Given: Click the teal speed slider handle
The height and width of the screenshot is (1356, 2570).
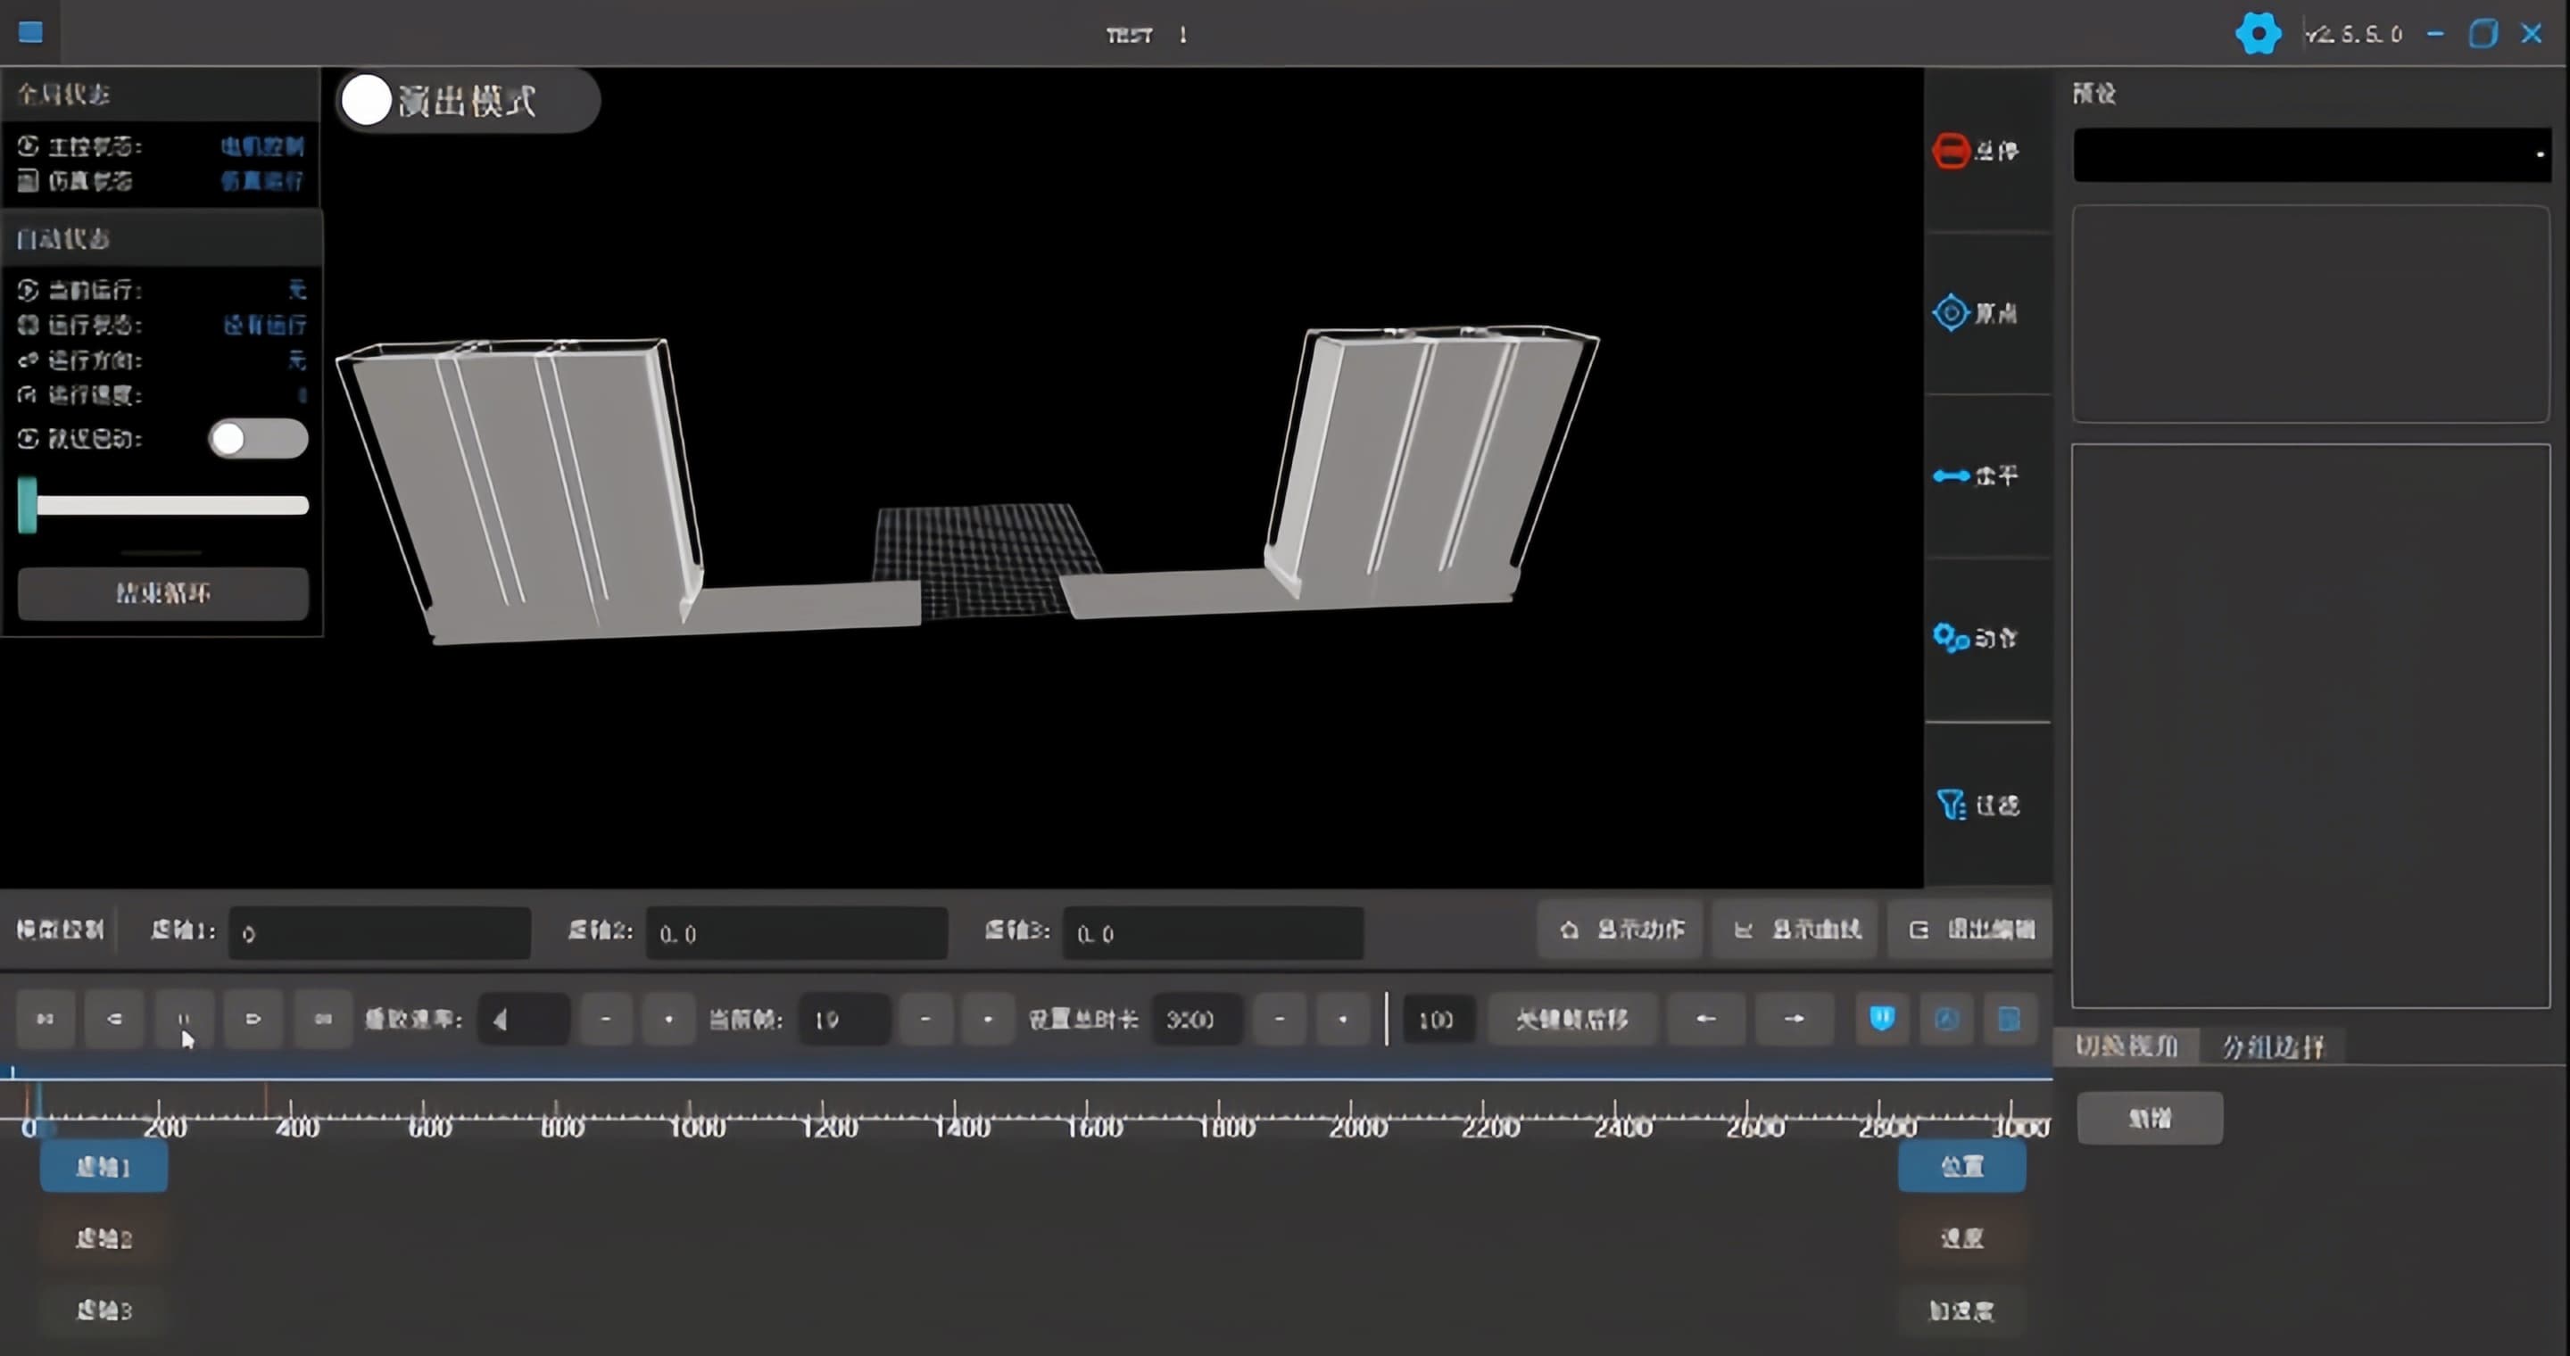Looking at the screenshot, I should [x=28, y=505].
